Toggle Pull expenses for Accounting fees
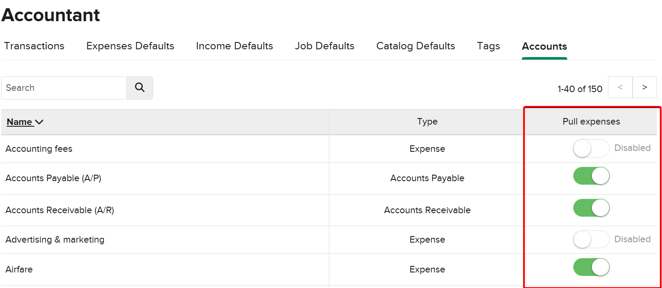 tap(591, 149)
